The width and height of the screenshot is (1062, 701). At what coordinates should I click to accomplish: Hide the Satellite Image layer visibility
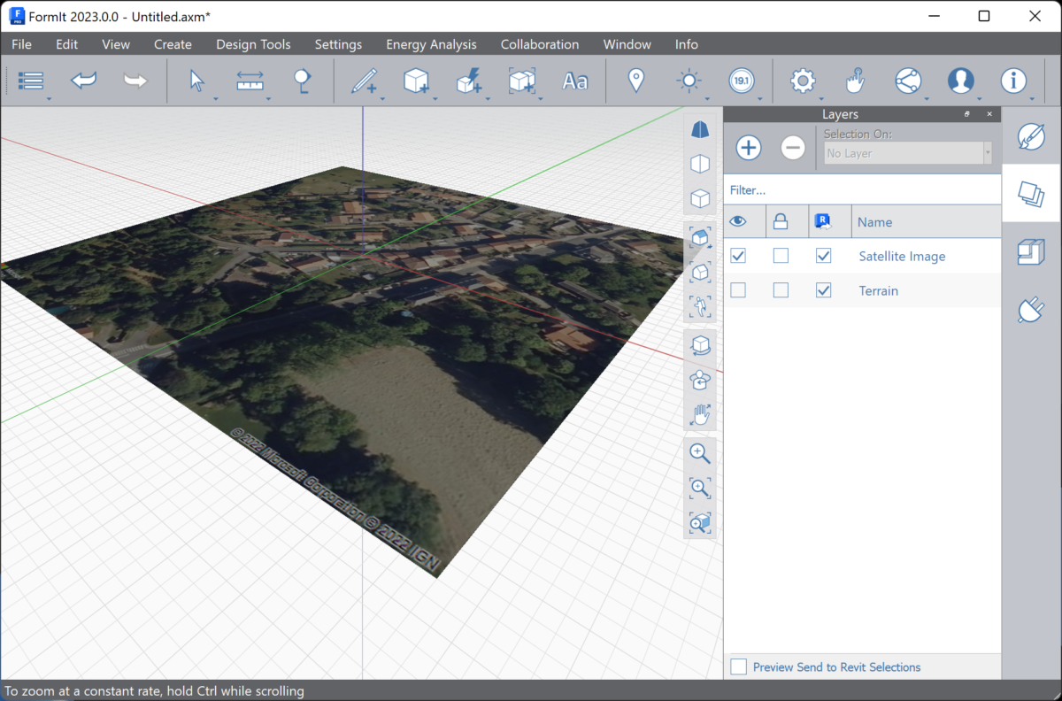point(738,256)
